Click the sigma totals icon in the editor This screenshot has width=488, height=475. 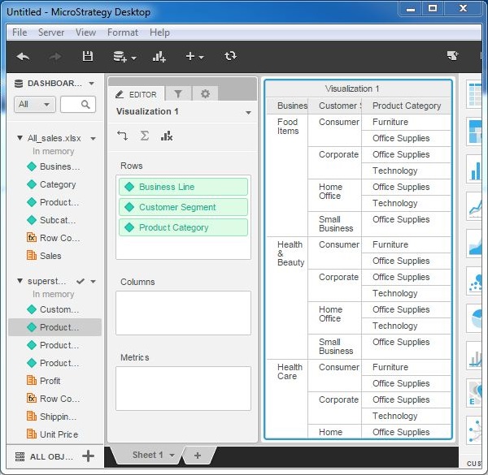click(x=144, y=136)
